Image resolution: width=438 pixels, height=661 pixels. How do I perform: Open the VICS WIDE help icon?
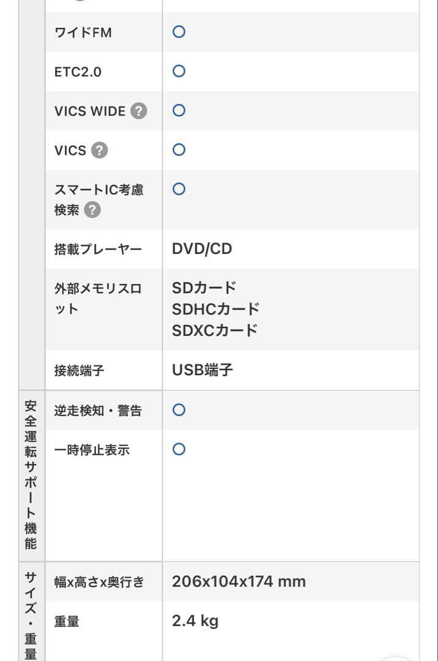tap(138, 111)
